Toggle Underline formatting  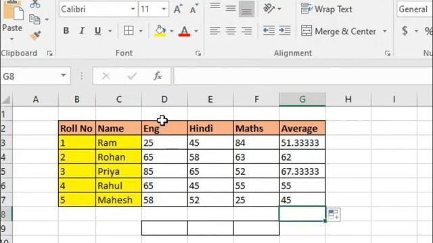(x=97, y=30)
